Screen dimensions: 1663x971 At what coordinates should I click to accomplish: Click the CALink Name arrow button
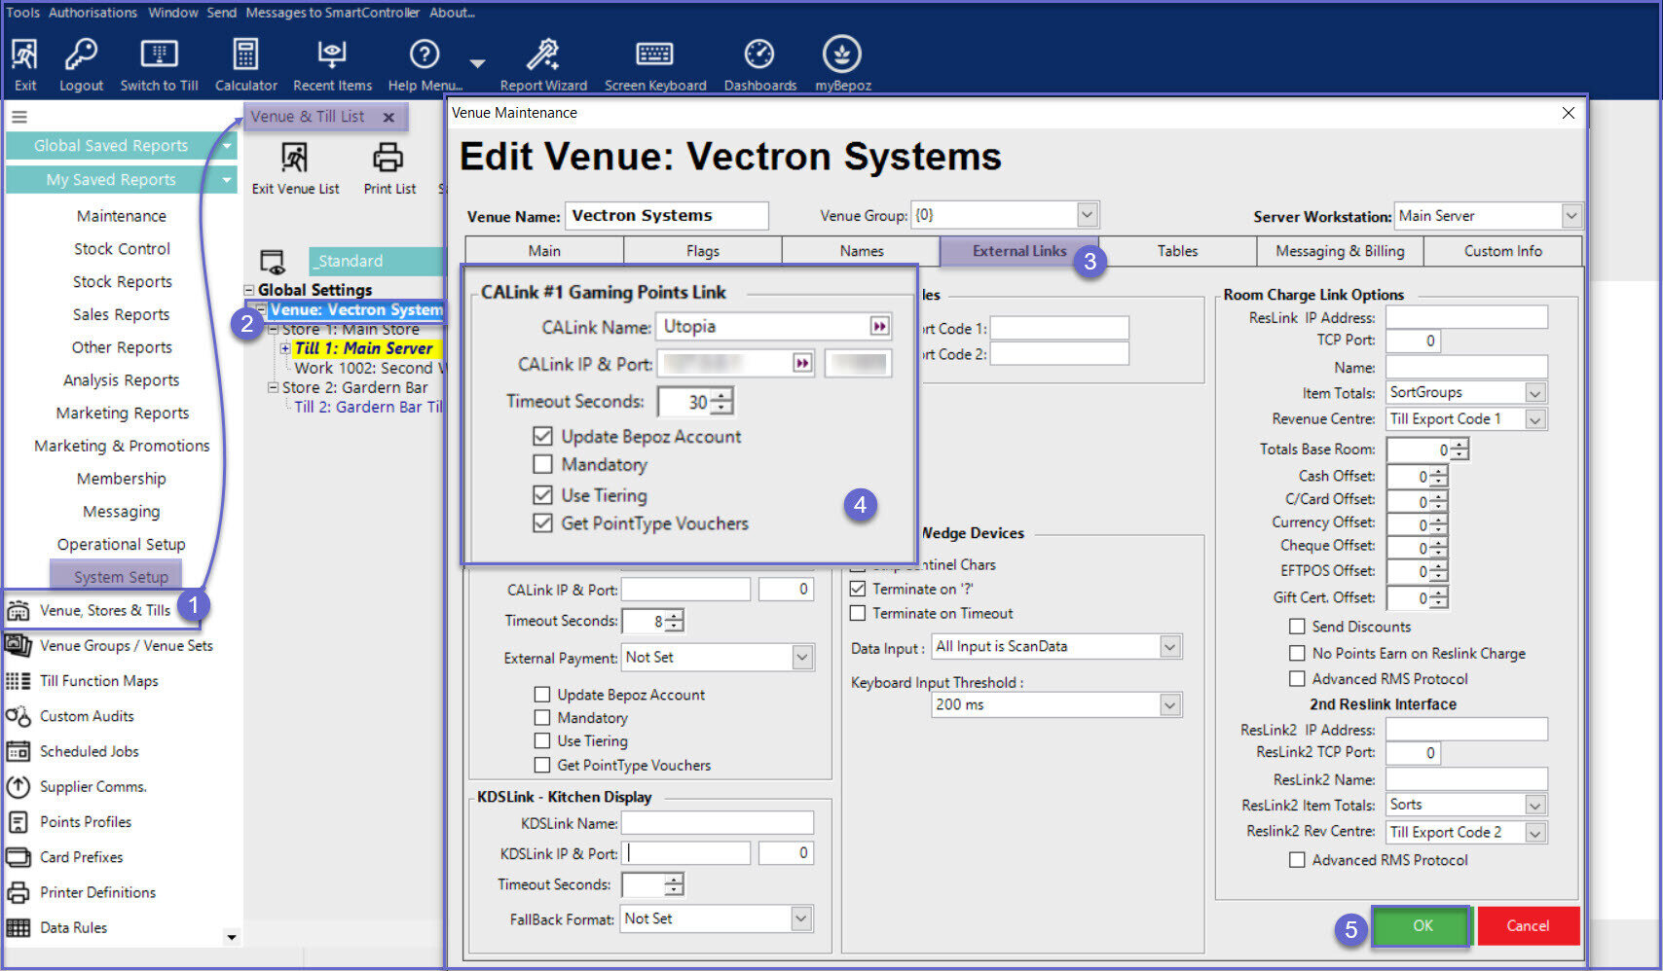coord(879,327)
